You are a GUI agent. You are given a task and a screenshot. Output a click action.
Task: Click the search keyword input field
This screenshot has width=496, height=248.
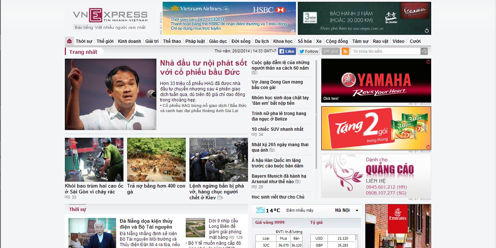coord(386,51)
